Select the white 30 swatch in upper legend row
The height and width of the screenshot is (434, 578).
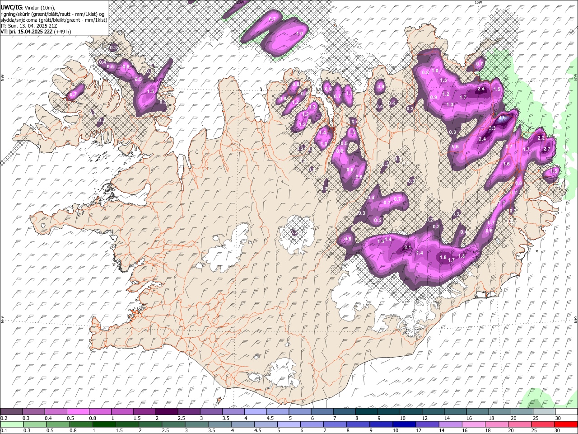[566, 411]
